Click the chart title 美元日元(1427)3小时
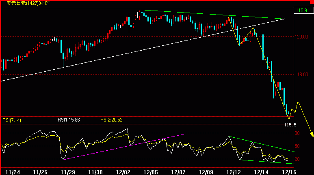The height and width of the screenshot is (175, 314). [x=28, y=3]
